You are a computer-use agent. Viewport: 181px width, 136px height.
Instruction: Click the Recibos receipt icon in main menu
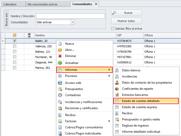60,115
